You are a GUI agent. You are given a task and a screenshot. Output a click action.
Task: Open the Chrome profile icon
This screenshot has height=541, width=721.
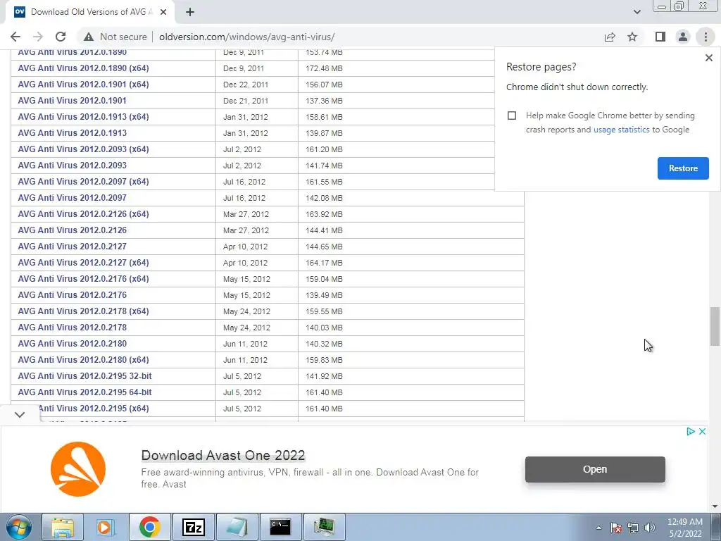point(683,37)
